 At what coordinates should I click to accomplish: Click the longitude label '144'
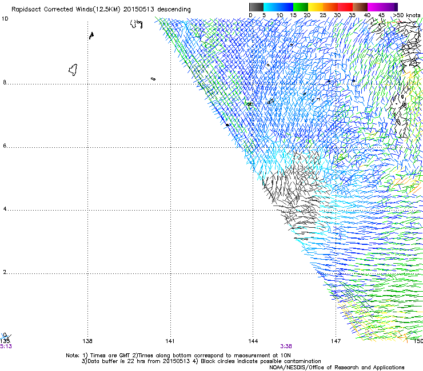pos(253,341)
